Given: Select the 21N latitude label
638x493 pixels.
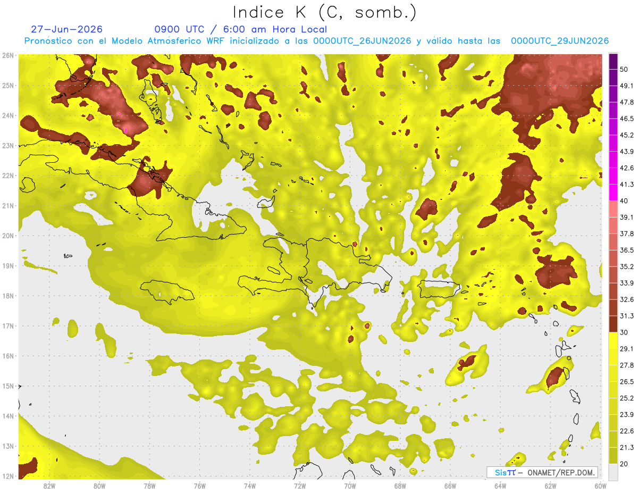Looking at the screenshot, I should 8,206.
